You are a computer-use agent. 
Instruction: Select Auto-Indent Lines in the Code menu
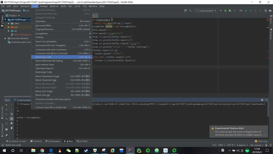click(x=61, y=65)
